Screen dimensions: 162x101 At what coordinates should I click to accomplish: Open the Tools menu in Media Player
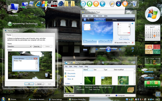[100, 16]
